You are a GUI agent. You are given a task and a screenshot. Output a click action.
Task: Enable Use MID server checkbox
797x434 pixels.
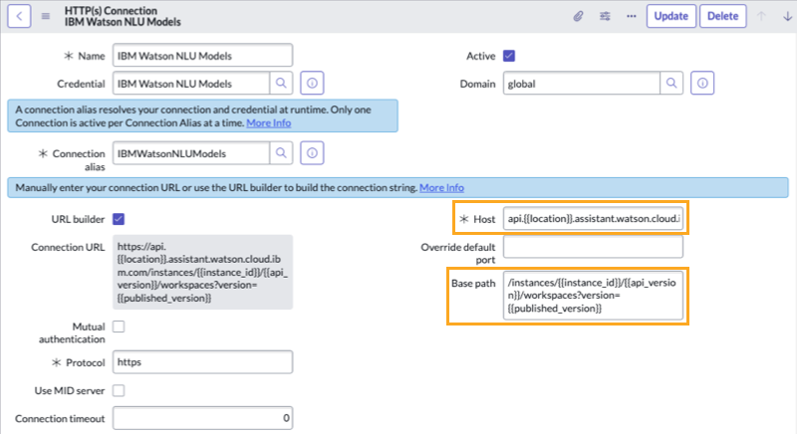(119, 390)
